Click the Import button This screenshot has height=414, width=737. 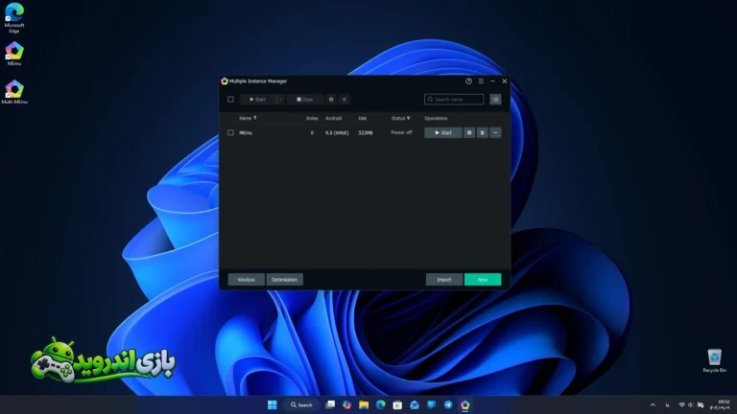pyautogui.click(x=444, y=280)
